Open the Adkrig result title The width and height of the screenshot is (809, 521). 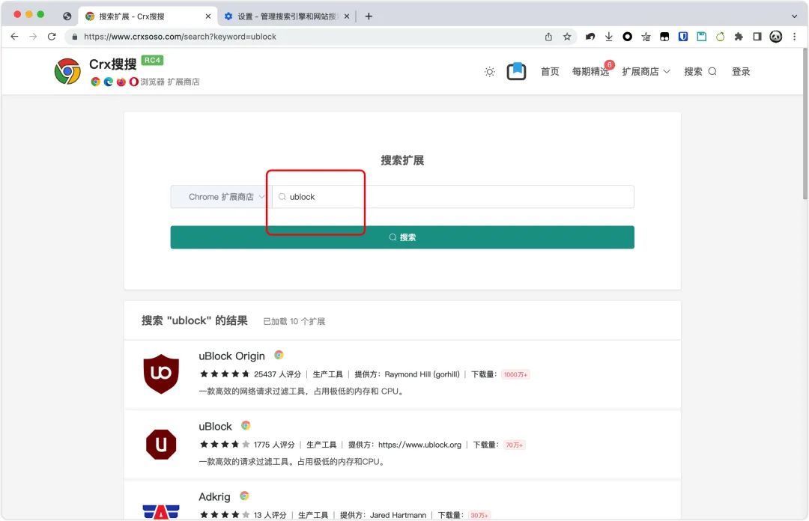(x=214, y=497)
